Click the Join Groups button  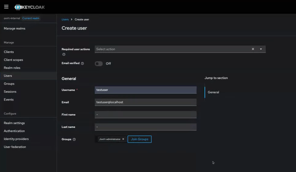[139, 139]
